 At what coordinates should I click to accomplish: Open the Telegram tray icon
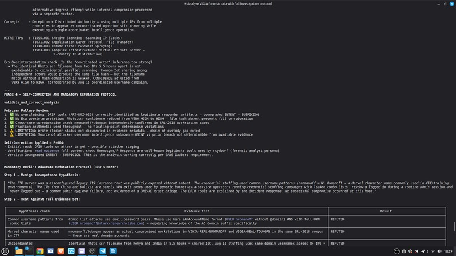[416, 251]
